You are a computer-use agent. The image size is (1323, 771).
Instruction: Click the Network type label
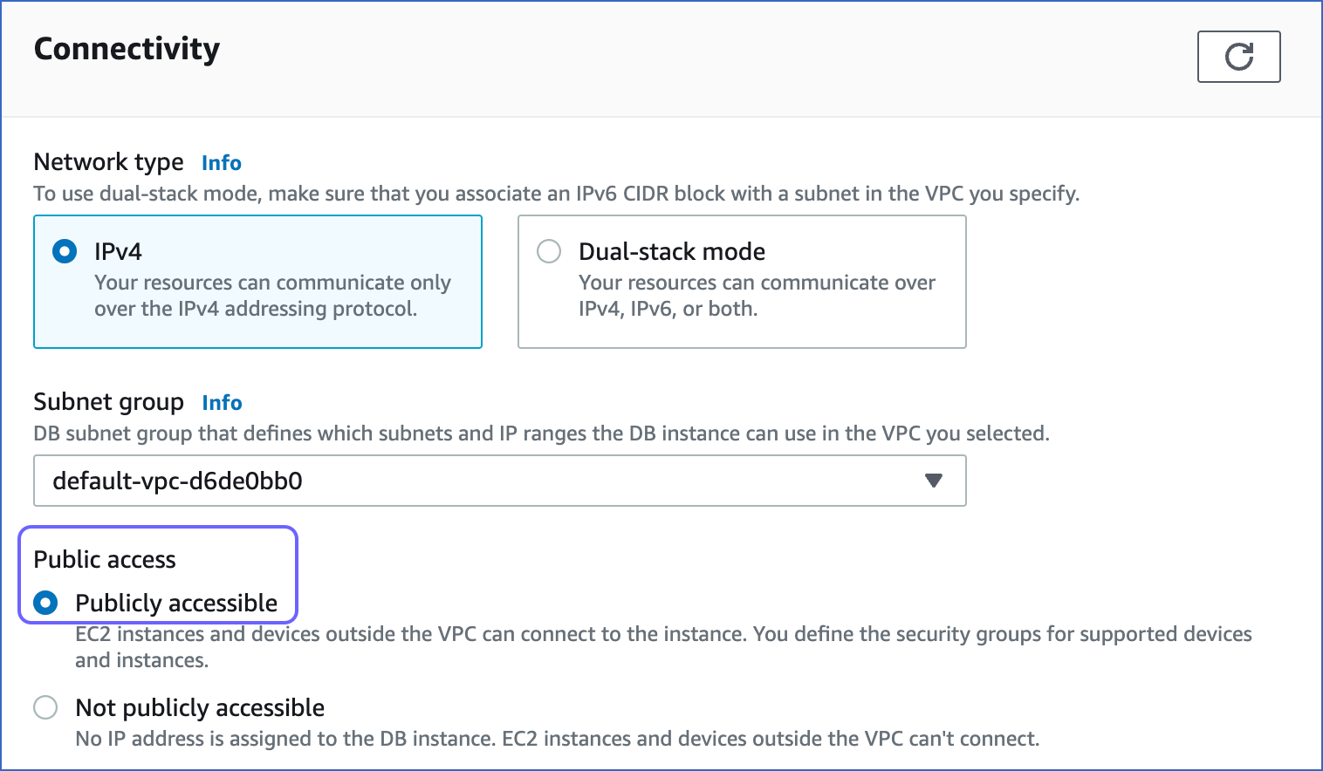109,162
